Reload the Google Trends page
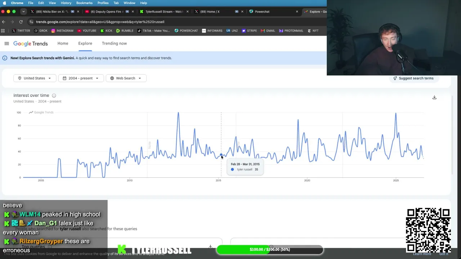The height and width of the screenshot is (259, 461). tap(21, 22)
